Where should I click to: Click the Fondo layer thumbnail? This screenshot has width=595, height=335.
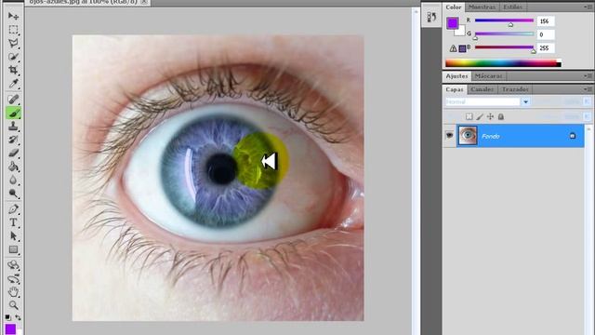[468, 135]
